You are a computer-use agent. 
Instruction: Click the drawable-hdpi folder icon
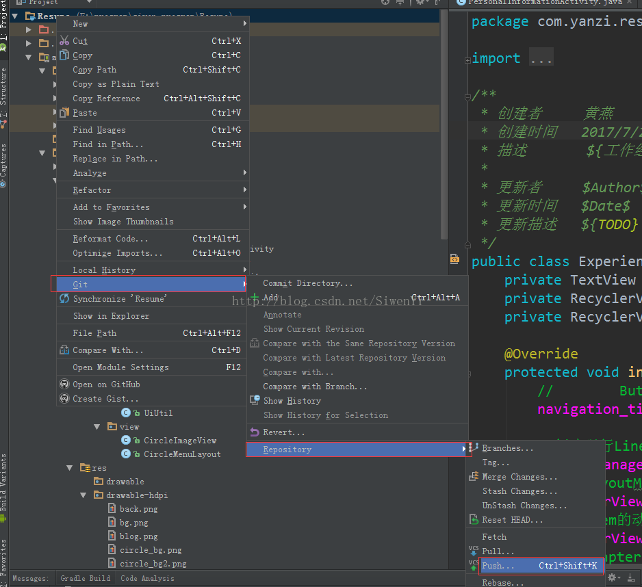click(99, 495)
